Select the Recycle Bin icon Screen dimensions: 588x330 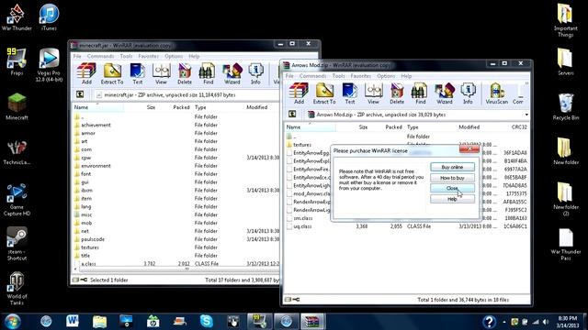tap(566, 106)
